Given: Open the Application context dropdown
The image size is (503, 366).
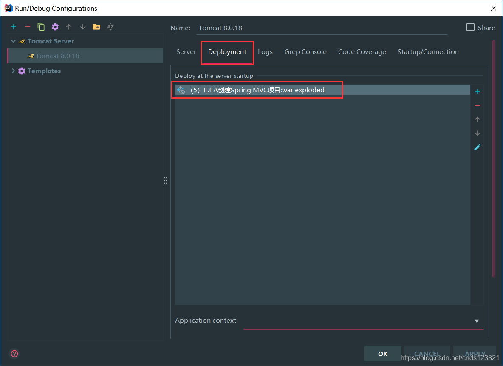Looking at the screenshot, I should pos(477,321).
